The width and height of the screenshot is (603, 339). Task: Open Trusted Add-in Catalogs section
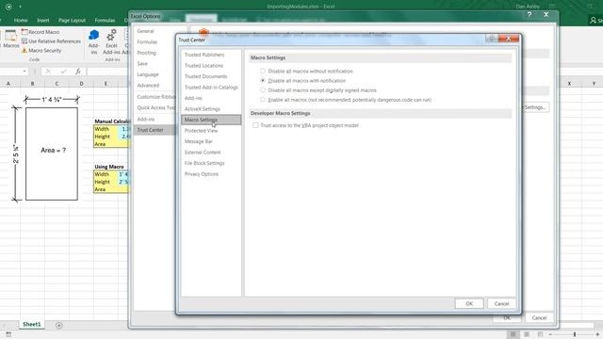pos(211,88)
